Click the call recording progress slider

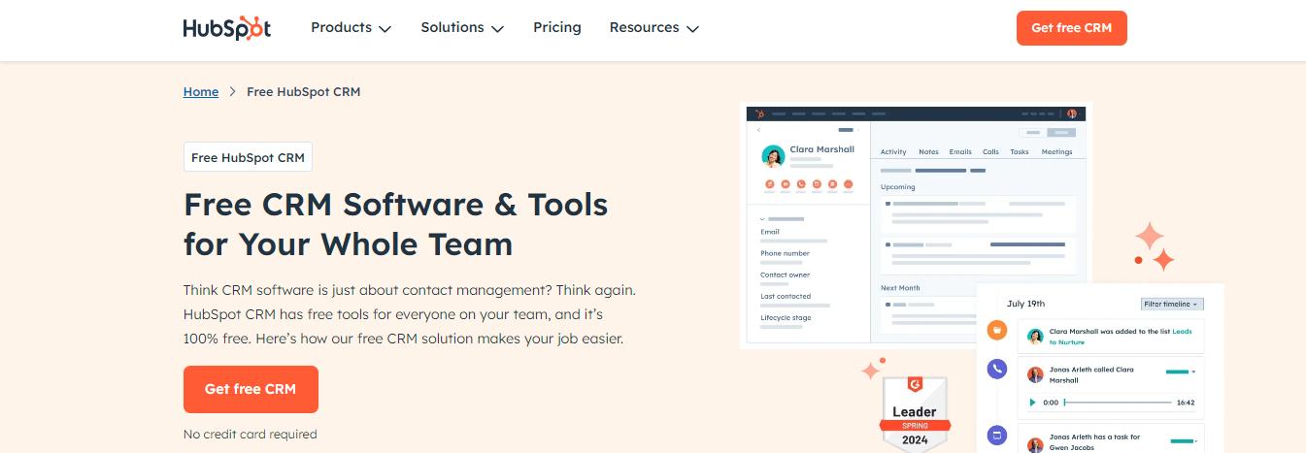coord(1117,402)
